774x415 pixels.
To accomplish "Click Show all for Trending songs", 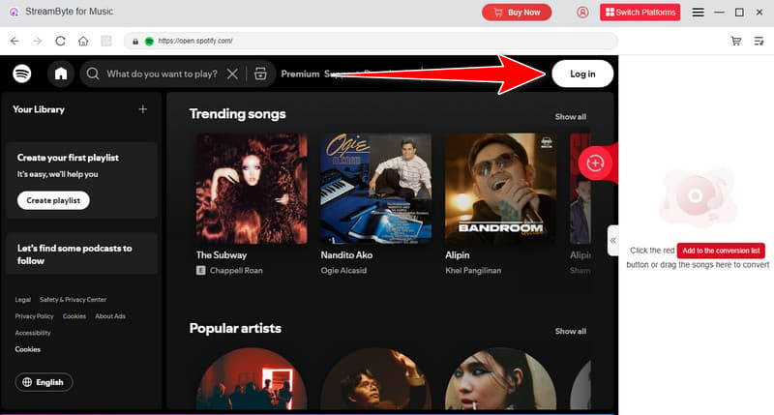I will (x=570, y=117).
